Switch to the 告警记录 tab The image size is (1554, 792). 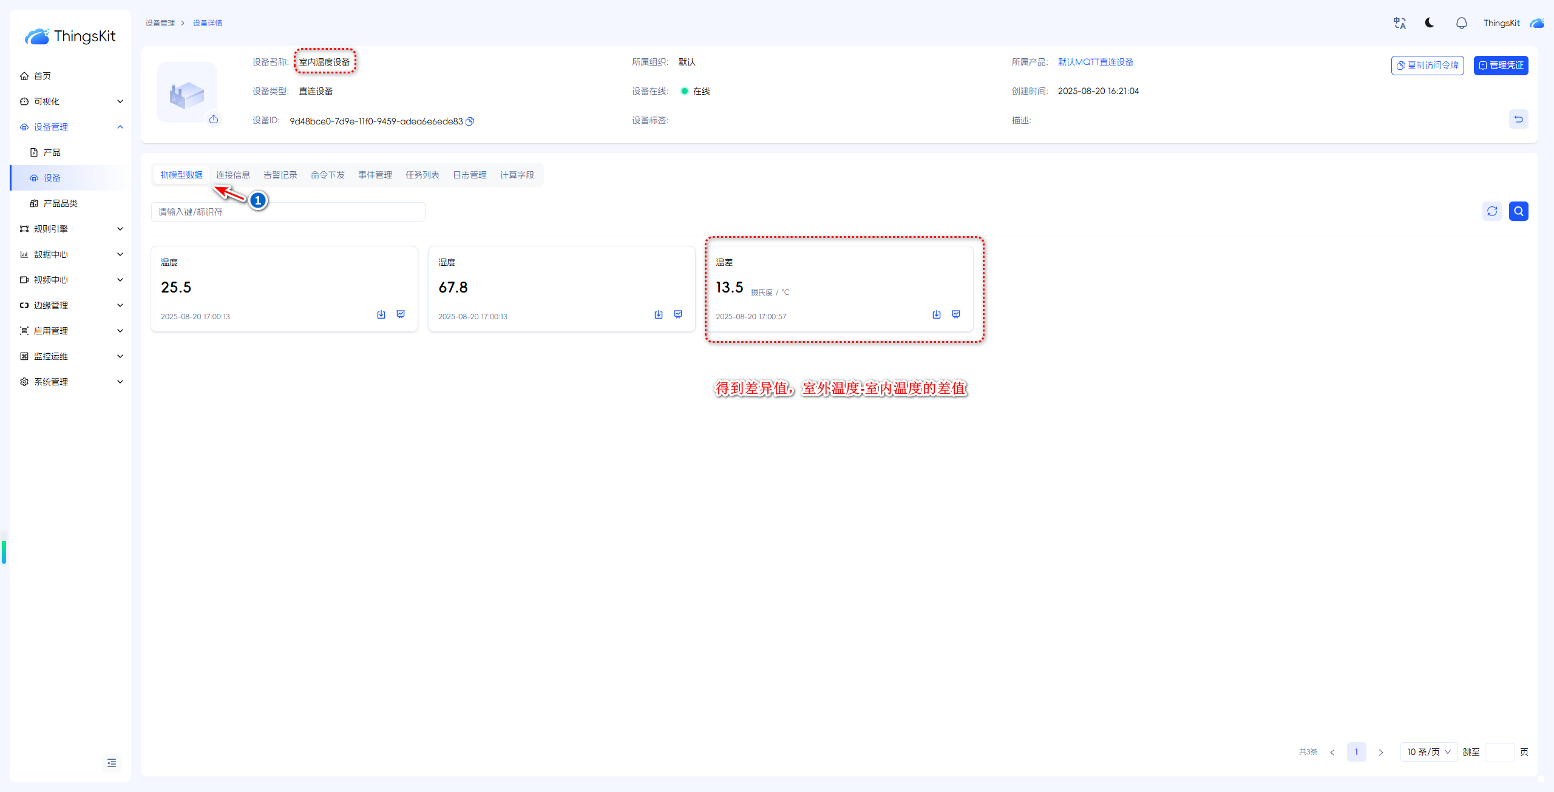280,175
